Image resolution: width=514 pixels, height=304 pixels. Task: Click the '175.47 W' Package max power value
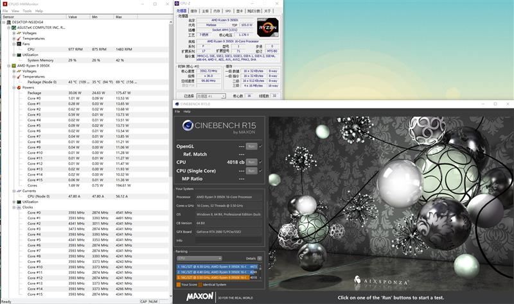pos(123,93)
